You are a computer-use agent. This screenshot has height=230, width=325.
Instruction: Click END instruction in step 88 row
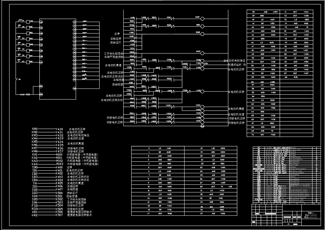pyautogui.click(x=296, y=77)
